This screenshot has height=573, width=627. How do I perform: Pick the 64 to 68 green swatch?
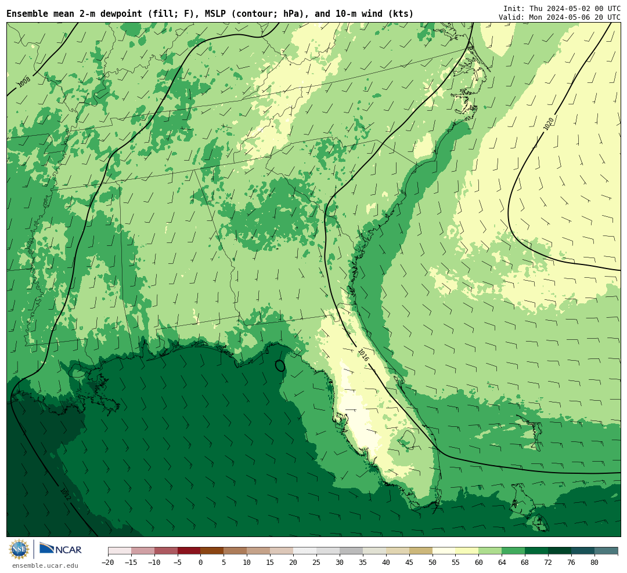coord(514,551)
